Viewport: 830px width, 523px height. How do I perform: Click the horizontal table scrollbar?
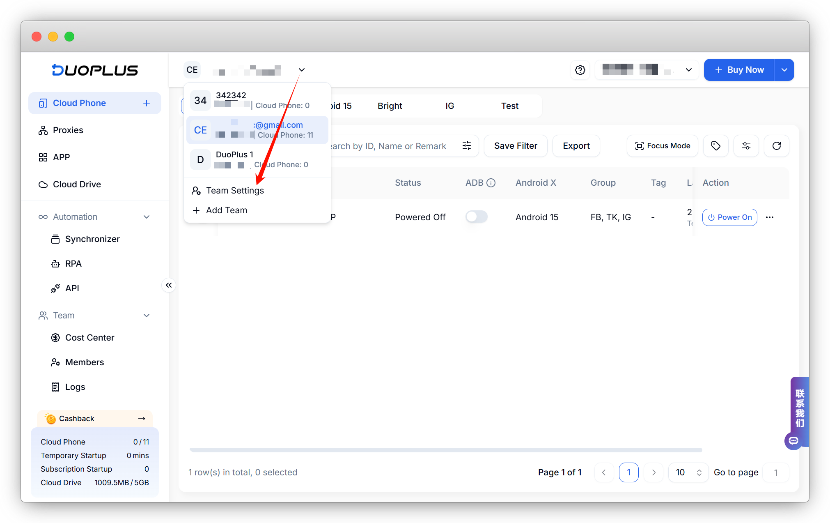[x=445, y=450]
